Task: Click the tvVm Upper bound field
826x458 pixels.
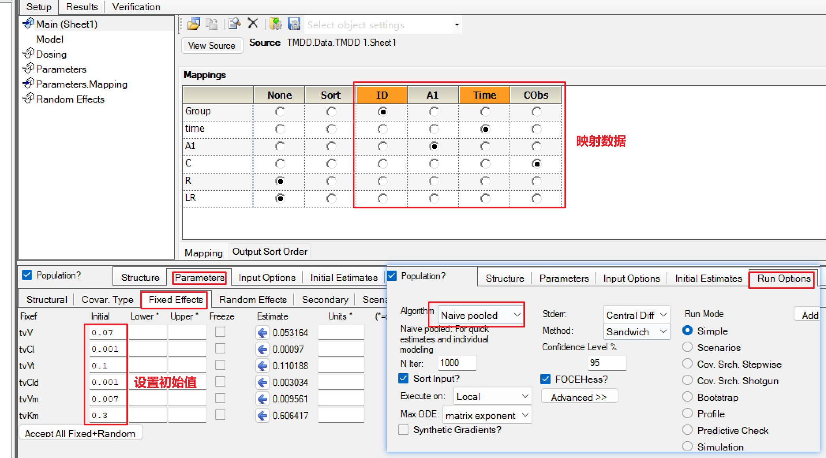Action: tap(187, 399)
